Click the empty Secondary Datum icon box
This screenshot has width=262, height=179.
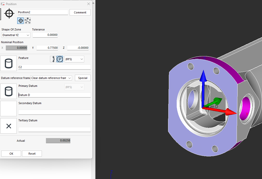click(x=9, y=109)
